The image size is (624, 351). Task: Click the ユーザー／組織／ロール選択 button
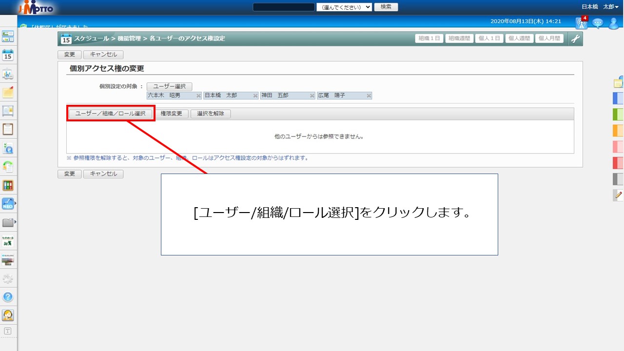(111, 114)
